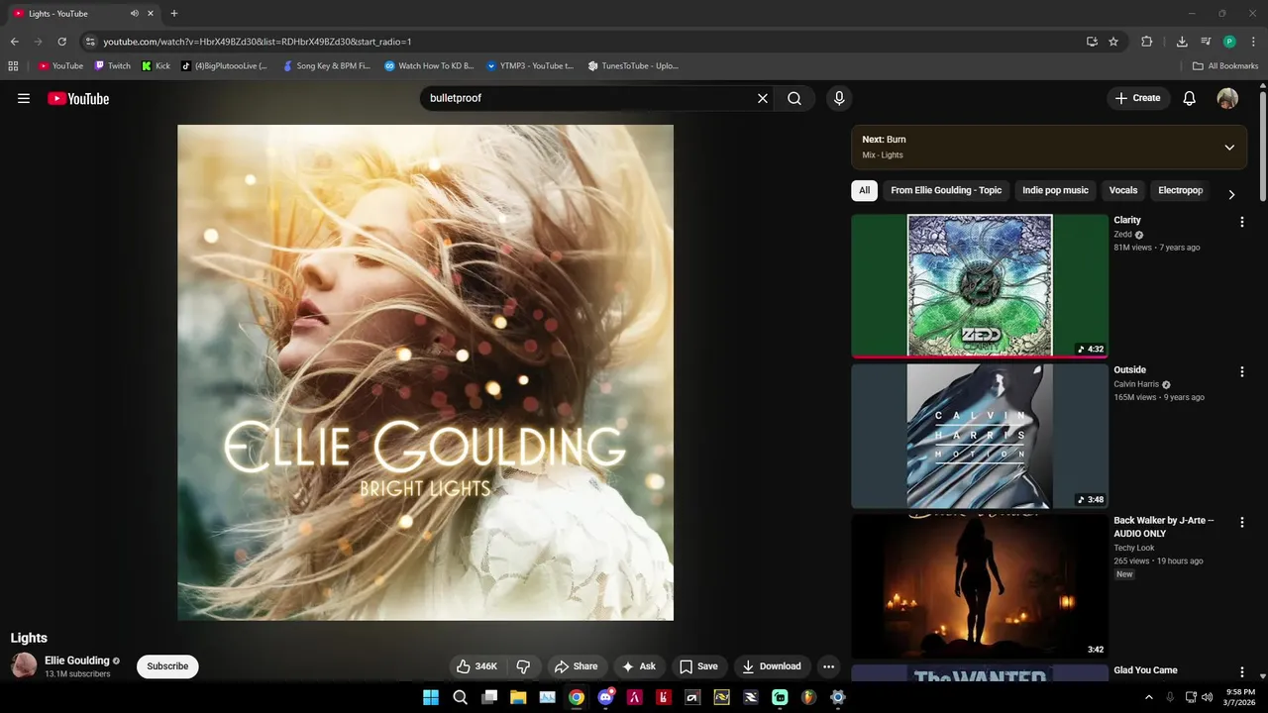Image resolution: width=1268 pixels, height=713 pixels.
Task: Open Outside by Calvin Harris thumbnail
Action: click(980, 436)
